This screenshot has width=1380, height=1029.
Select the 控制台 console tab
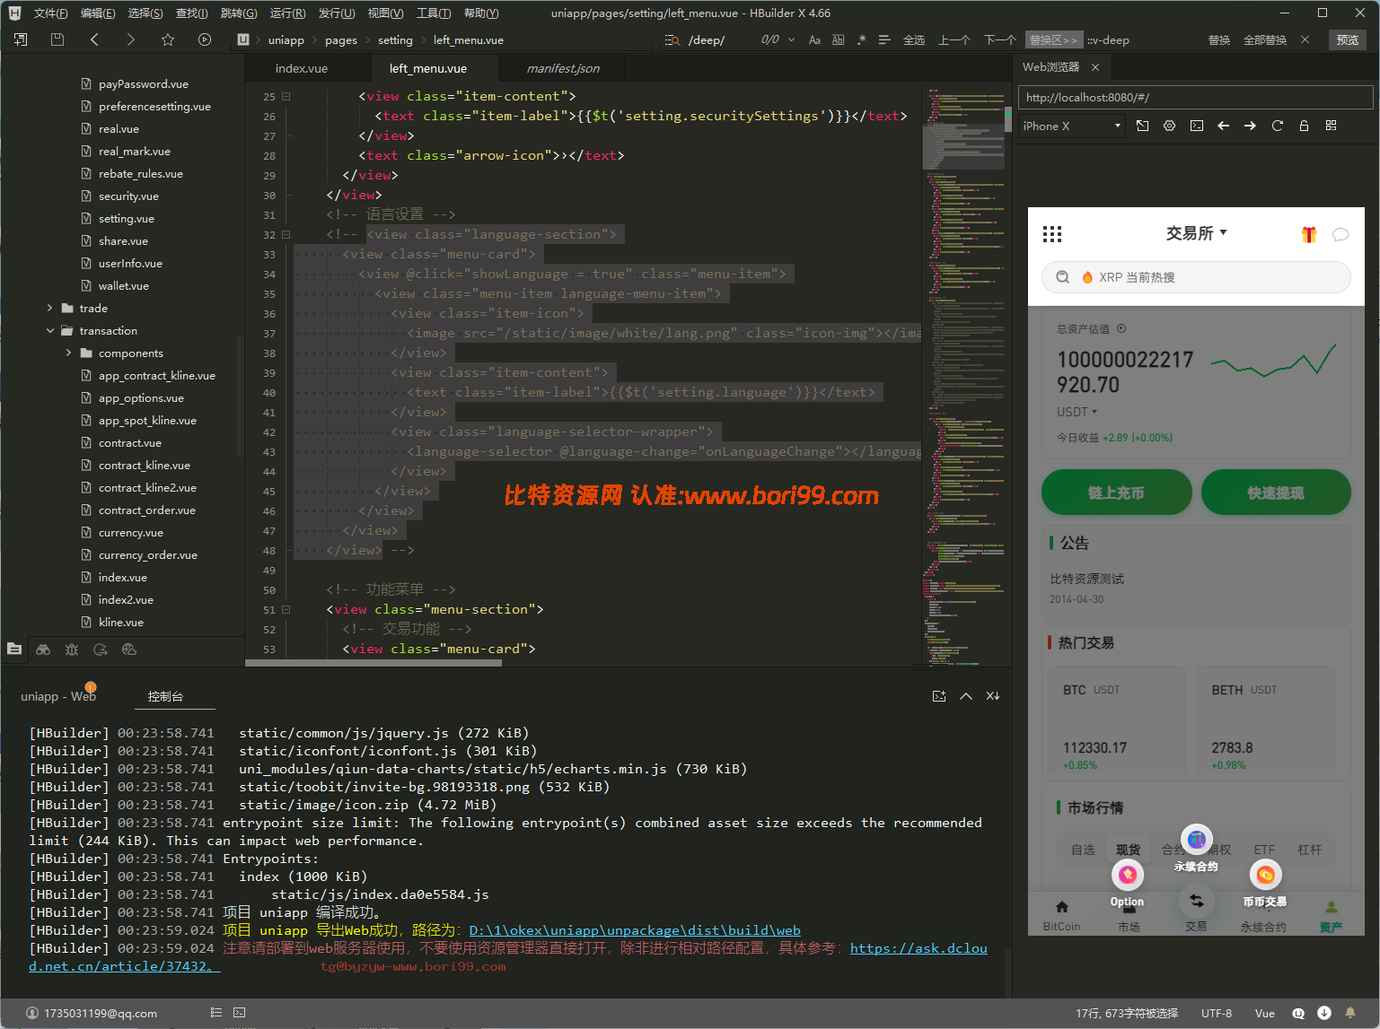pyautogui.click(x=165, y=696)
